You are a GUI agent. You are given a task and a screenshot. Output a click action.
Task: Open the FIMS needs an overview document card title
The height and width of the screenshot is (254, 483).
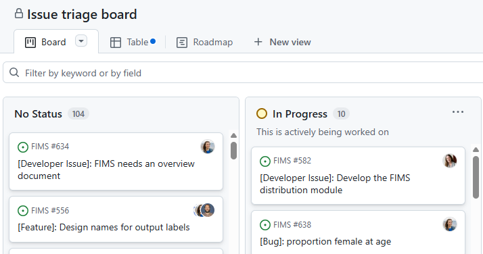coord(106,170)
